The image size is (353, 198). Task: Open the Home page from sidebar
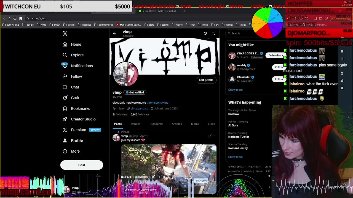click(x=72, y=44)
